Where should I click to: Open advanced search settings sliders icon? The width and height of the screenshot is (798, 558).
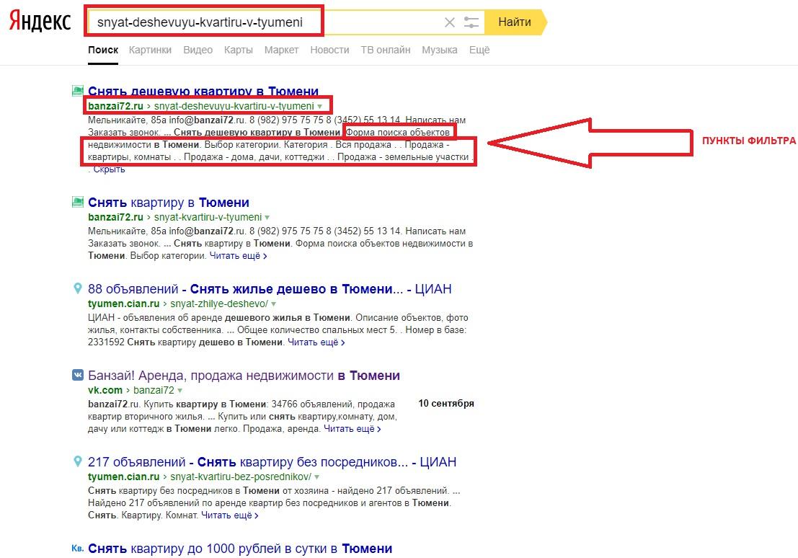(471, 22)
